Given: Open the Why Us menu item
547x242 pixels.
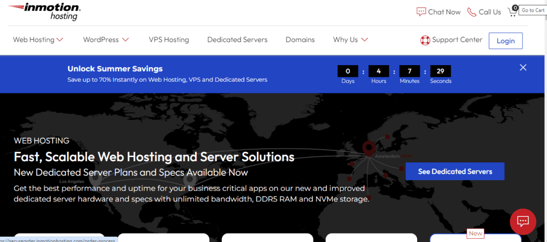Looking at the screenshot, I should click(346, 40).
